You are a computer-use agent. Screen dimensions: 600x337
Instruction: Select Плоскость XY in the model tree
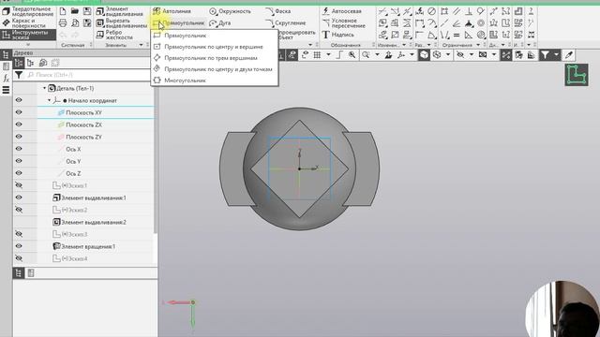click(83, 112)
